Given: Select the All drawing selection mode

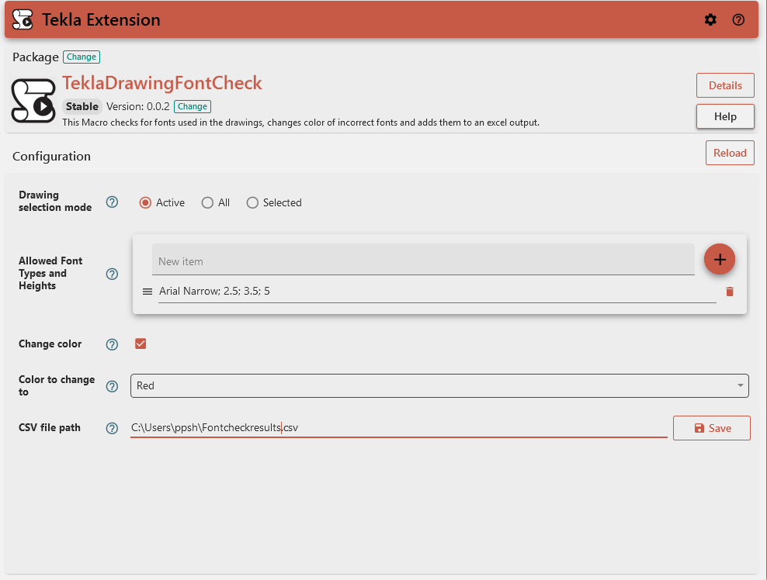Looking at the screenshot, I should tap(207, 203).
